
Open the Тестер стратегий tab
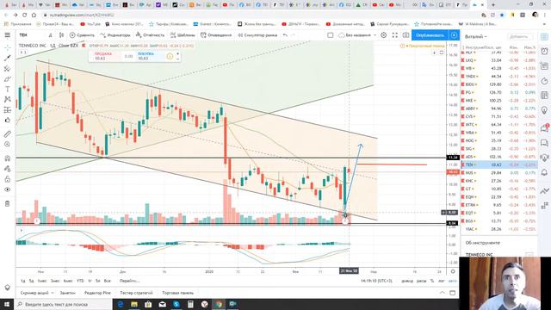pyautogui.click(x=136, y=293)
